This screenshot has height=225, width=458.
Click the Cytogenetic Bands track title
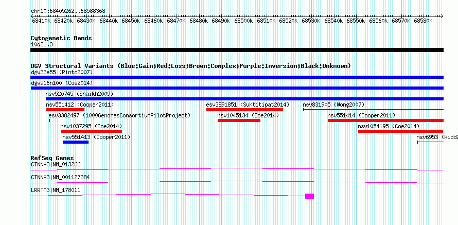click(61, 38)
